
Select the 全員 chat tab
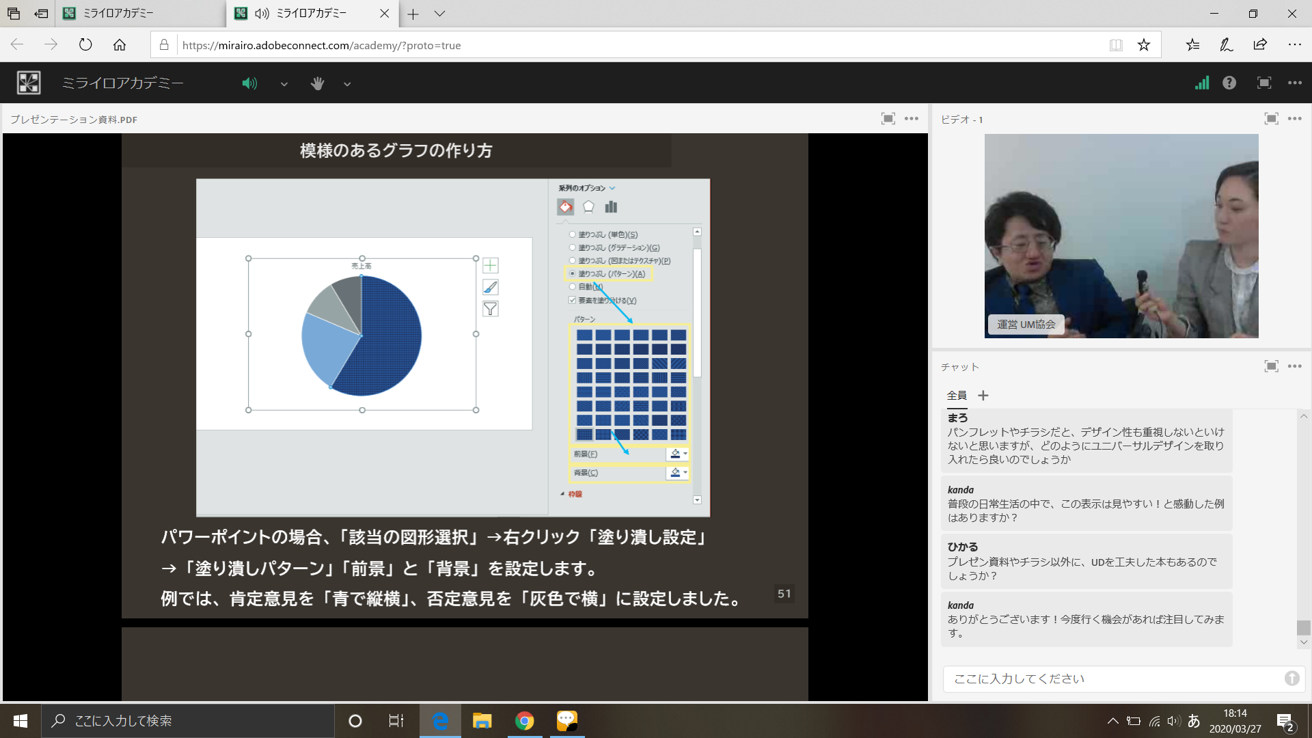[957, 395]
